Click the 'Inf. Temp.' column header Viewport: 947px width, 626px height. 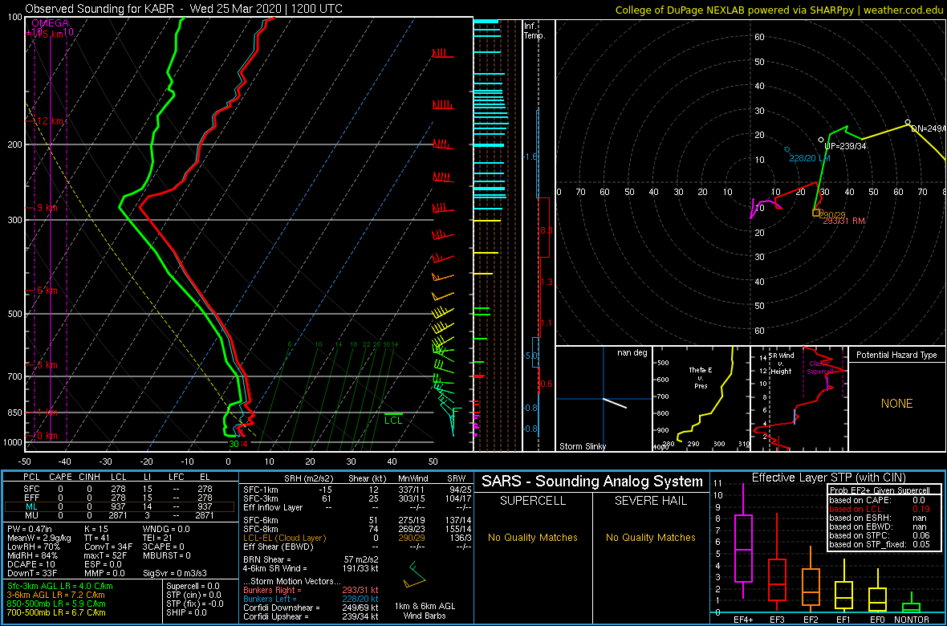535,30
